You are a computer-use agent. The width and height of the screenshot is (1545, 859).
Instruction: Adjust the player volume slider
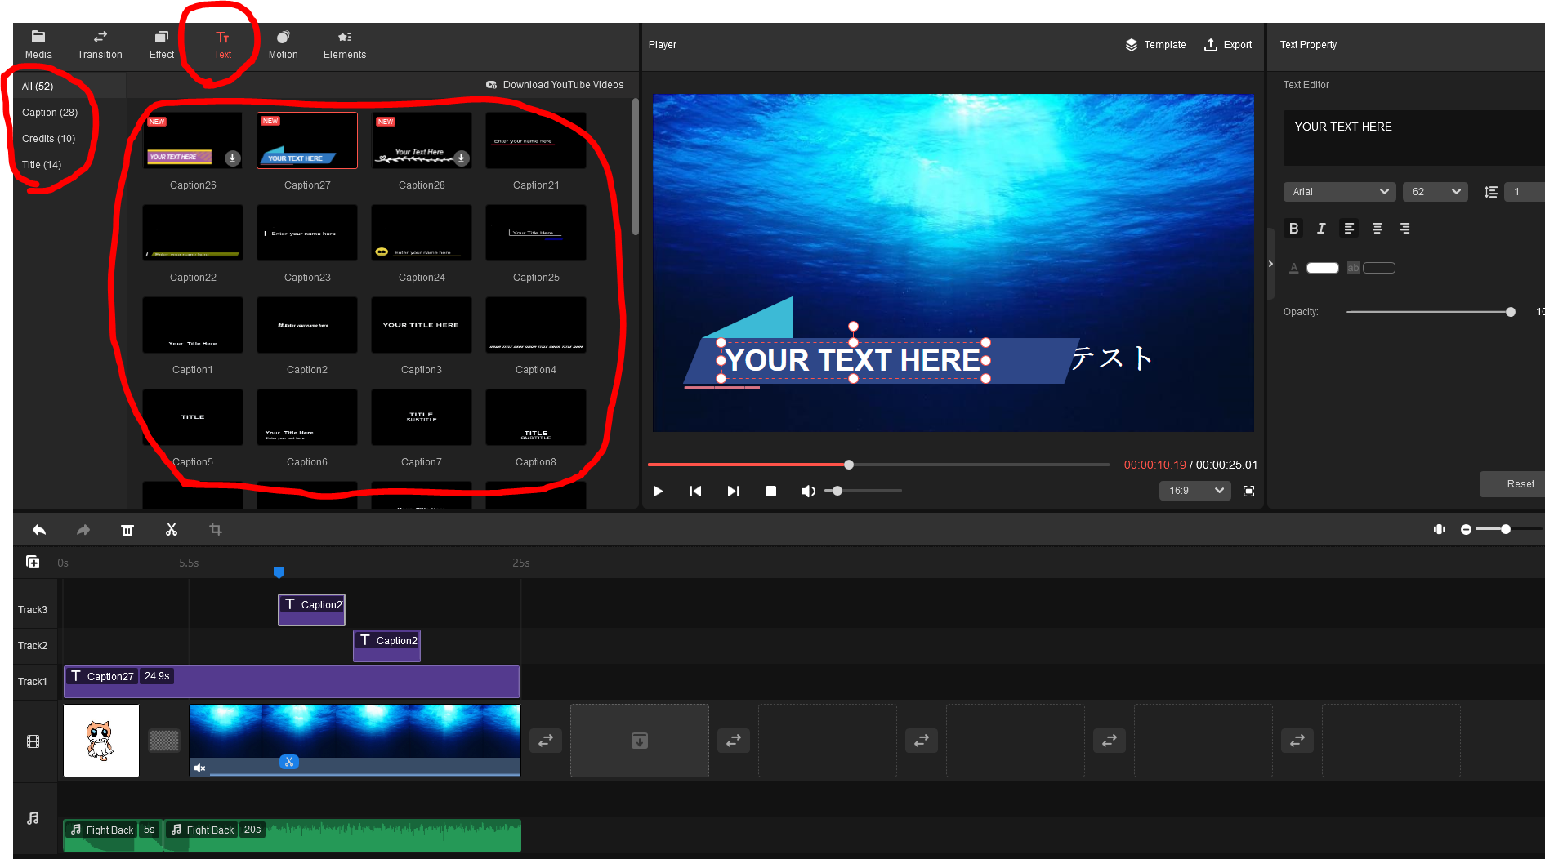point(837,491)
